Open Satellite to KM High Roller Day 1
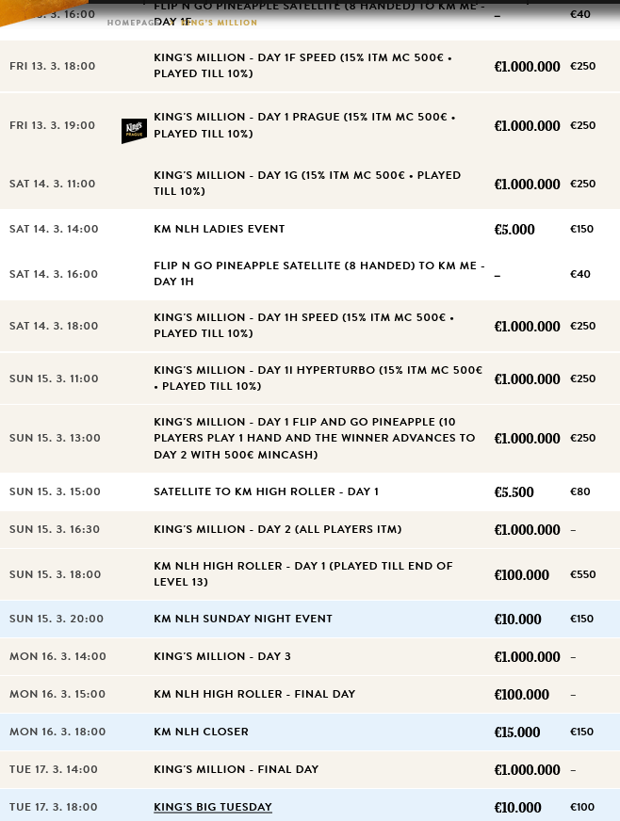Viewport: 620px width, 821px height. coord(266,491)
